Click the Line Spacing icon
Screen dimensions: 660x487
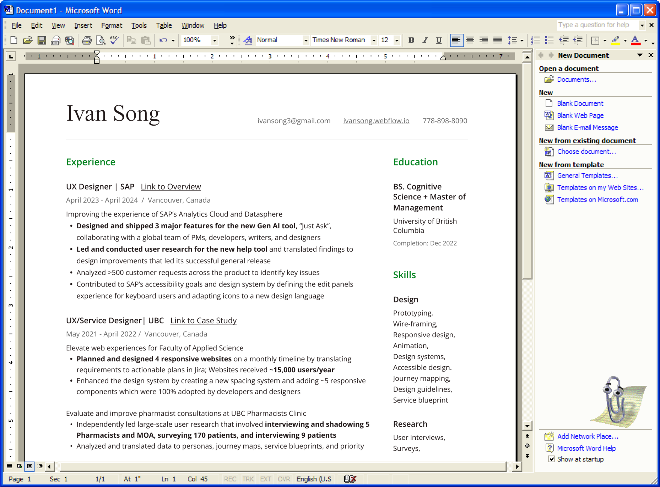point(512,40)
